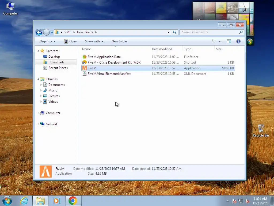Viewport: 274px width, 206px height.
Task: Go back with the Explorer back arrow
Action: click(x=39, y=32)
